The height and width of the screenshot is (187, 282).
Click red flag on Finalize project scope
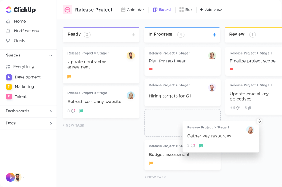[232, 69]
